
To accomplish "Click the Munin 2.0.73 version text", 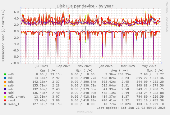I will point(85,112).
